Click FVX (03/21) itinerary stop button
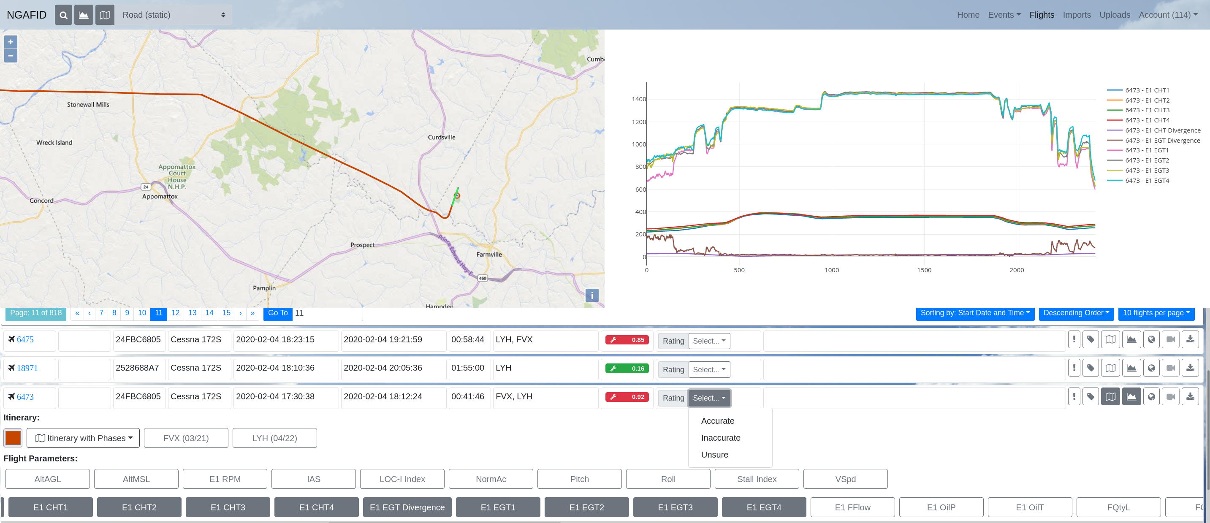 click(186, 438)
